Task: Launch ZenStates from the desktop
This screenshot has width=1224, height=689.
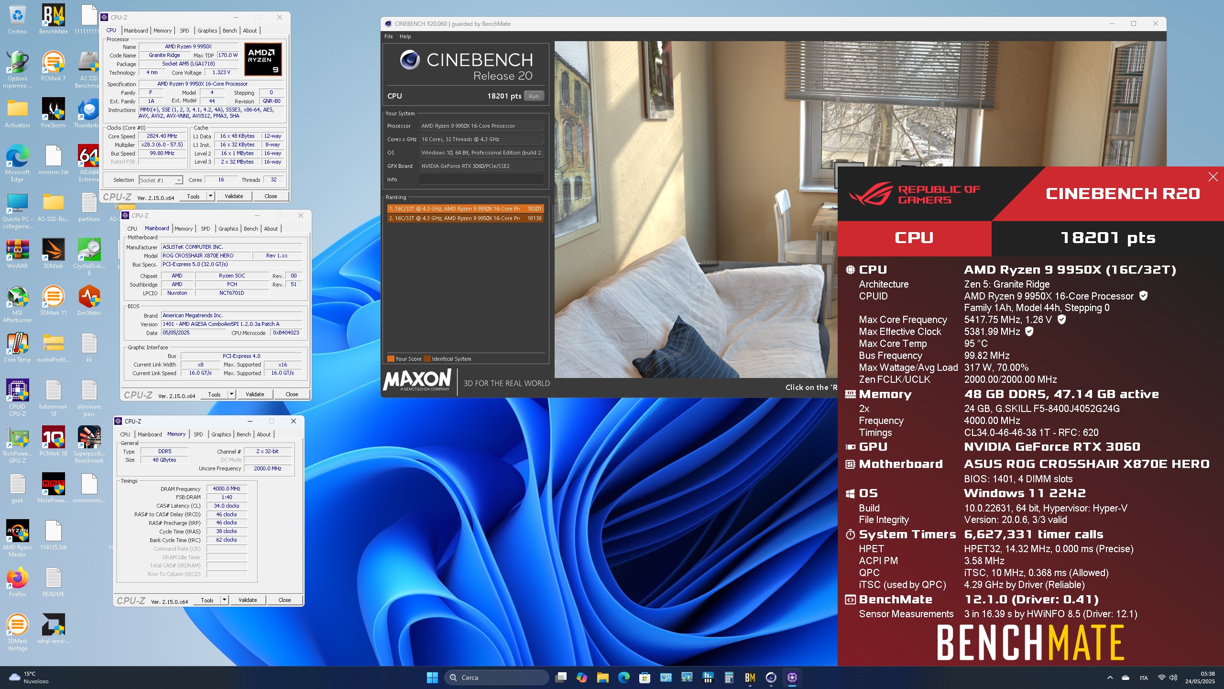Action: [x=89, y=301]
